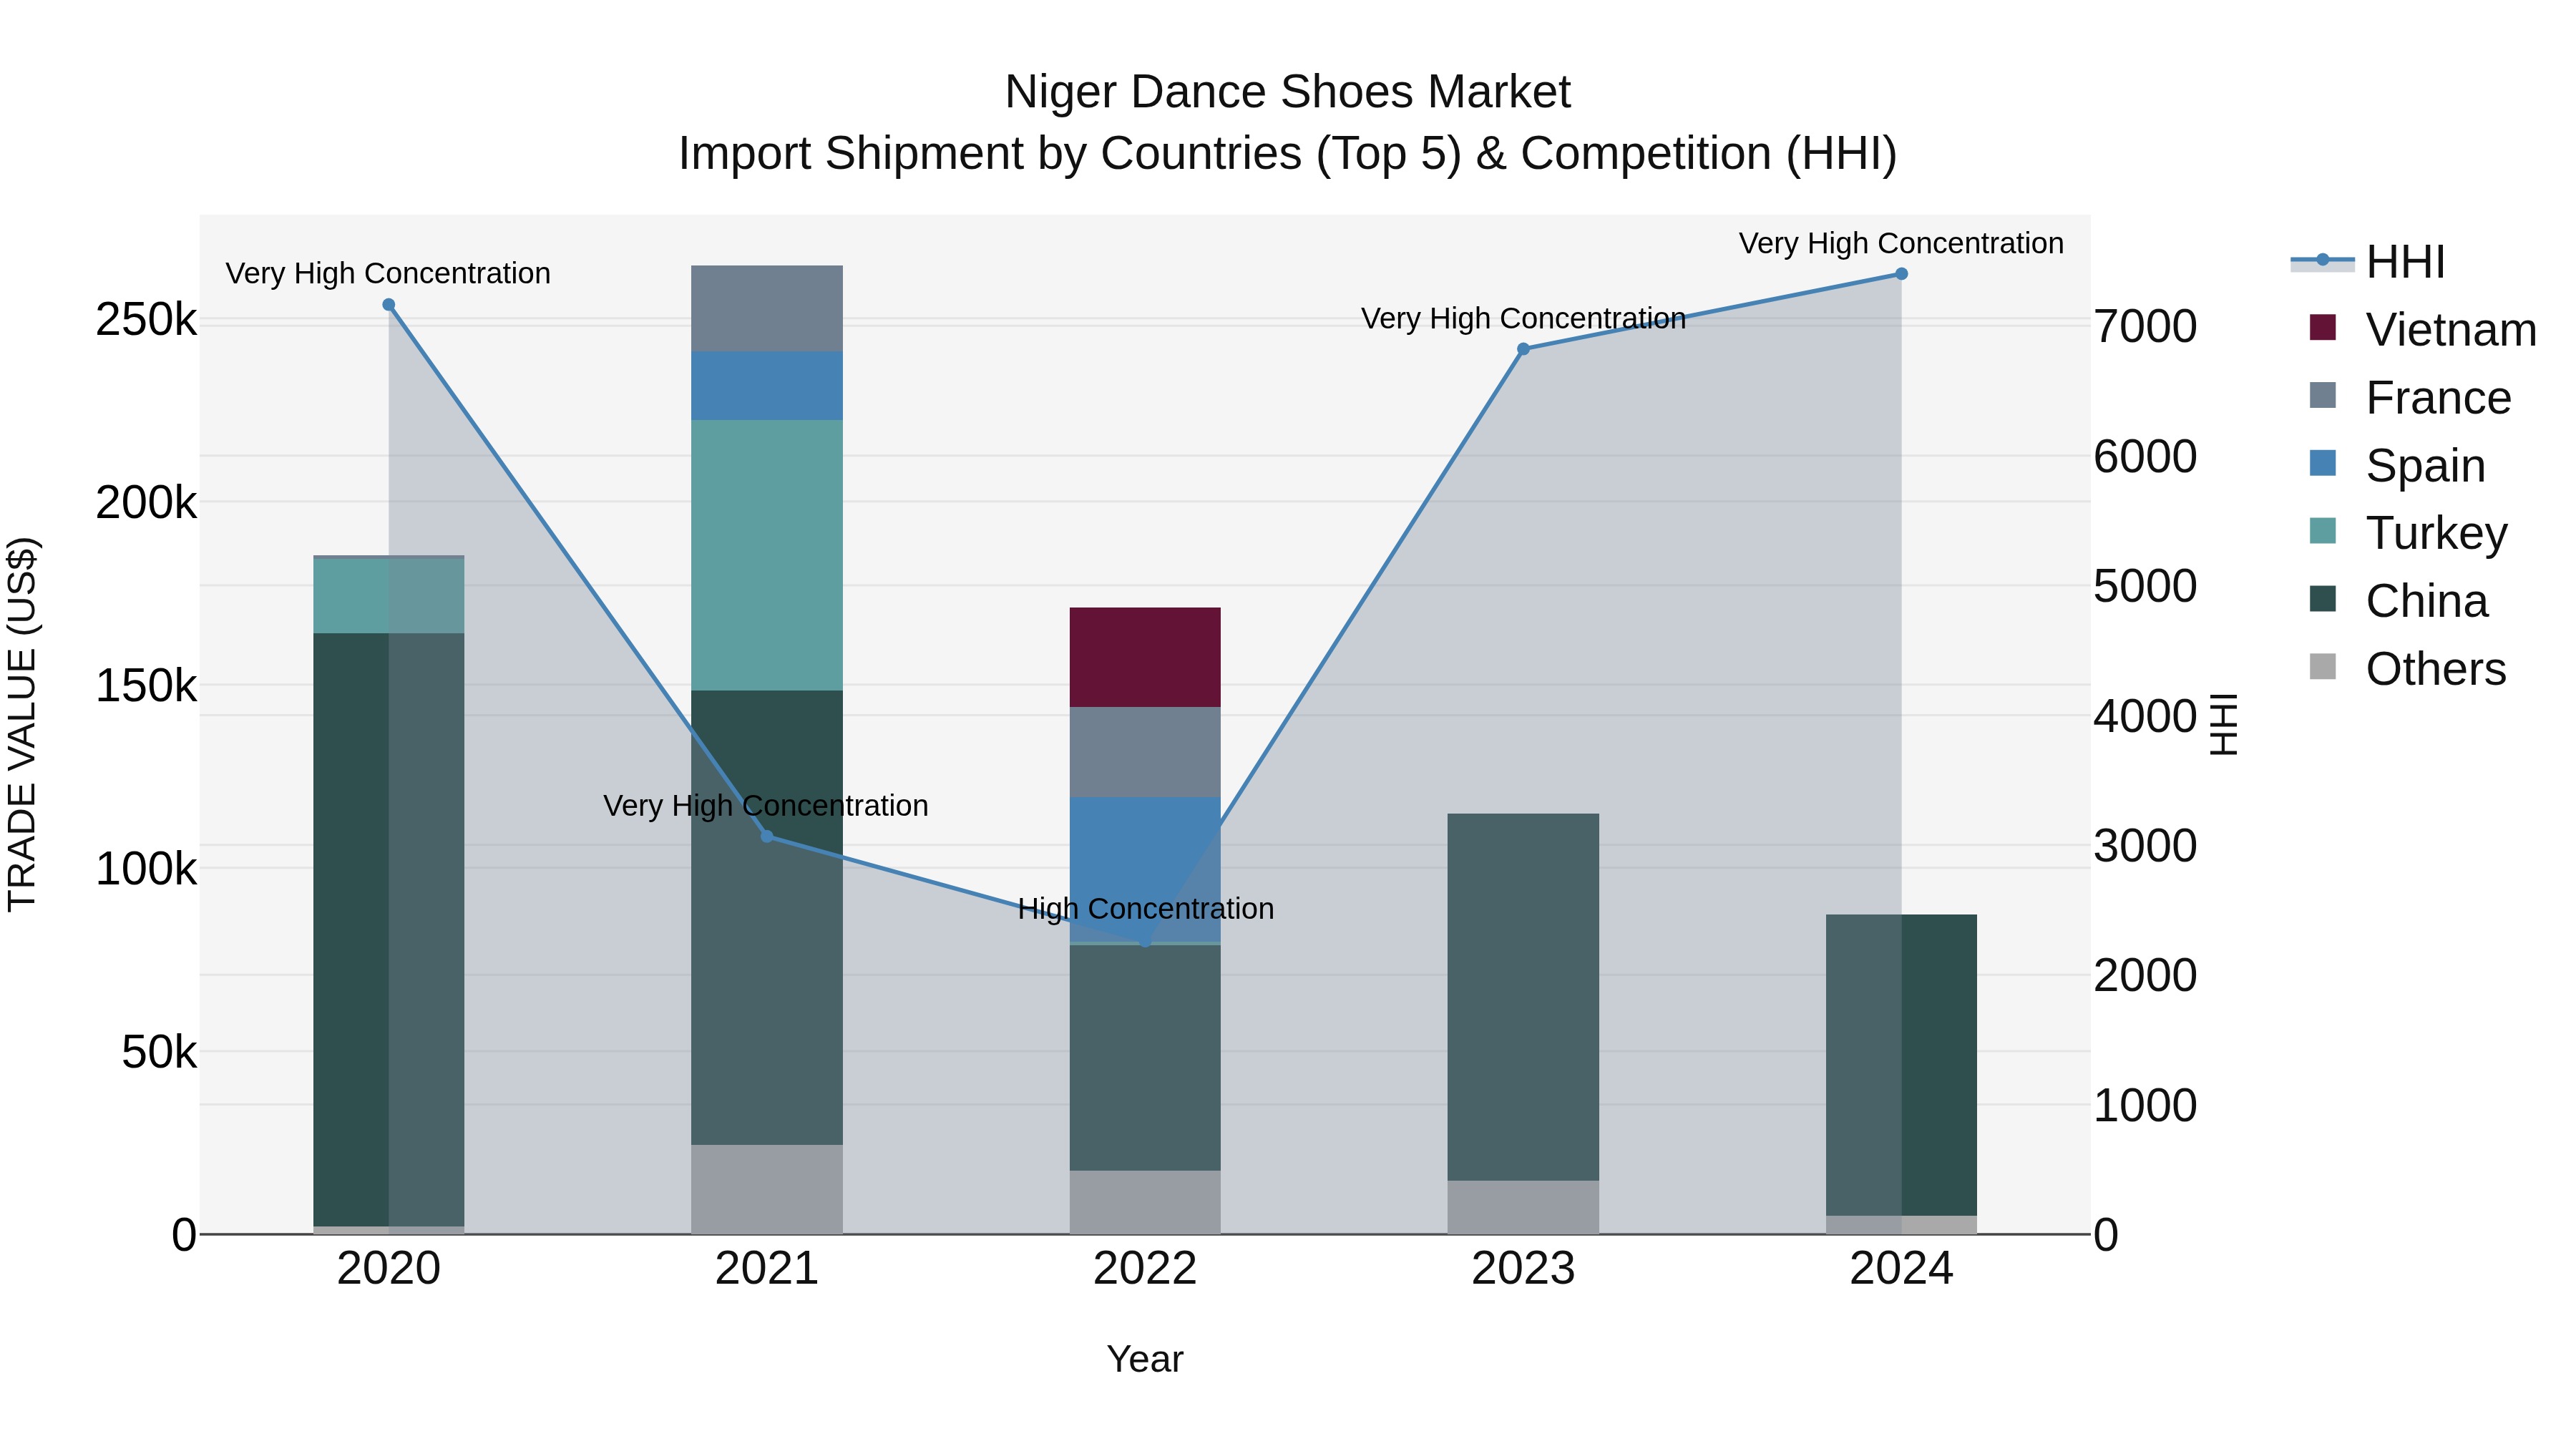Select the 2020 HHI data point
Image resolution: width=2576 pixels, height=1449 pixels.
pyautogui.click(x=389, y=305)
